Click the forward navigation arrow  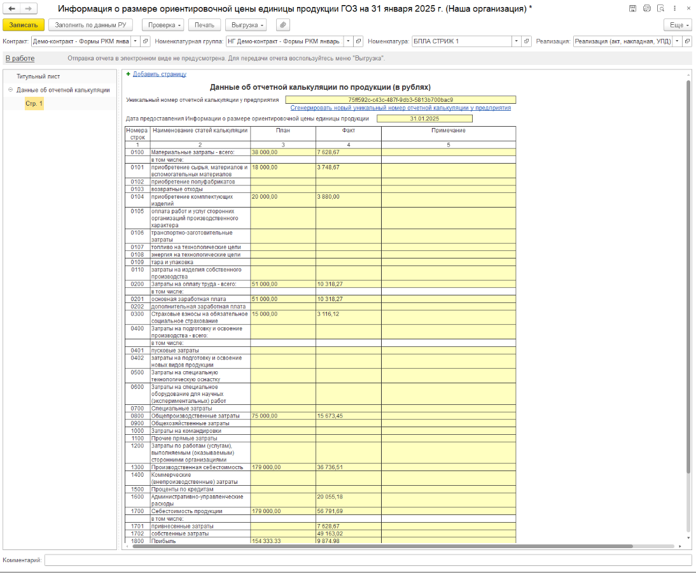[x=28, y=9]
